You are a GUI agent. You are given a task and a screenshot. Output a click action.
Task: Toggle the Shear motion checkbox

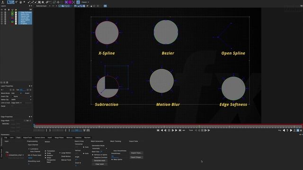coord(45,158)
